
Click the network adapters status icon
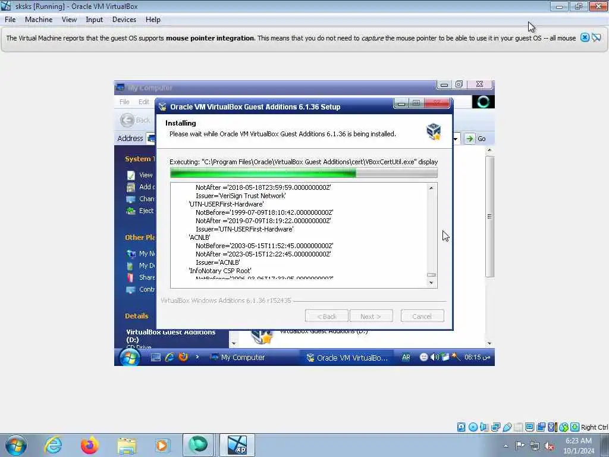pyautogui.click(x=495, y=427)
